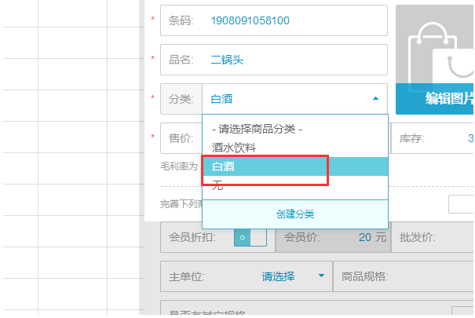Click the 商品规格 input field
Image resolution: width=475 pixels, height=318 pixels.
[440, 276]
